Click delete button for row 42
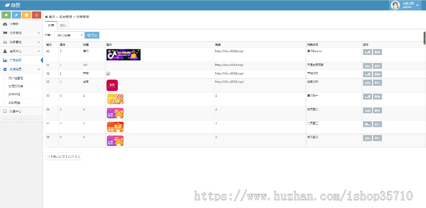 [377, 52]
